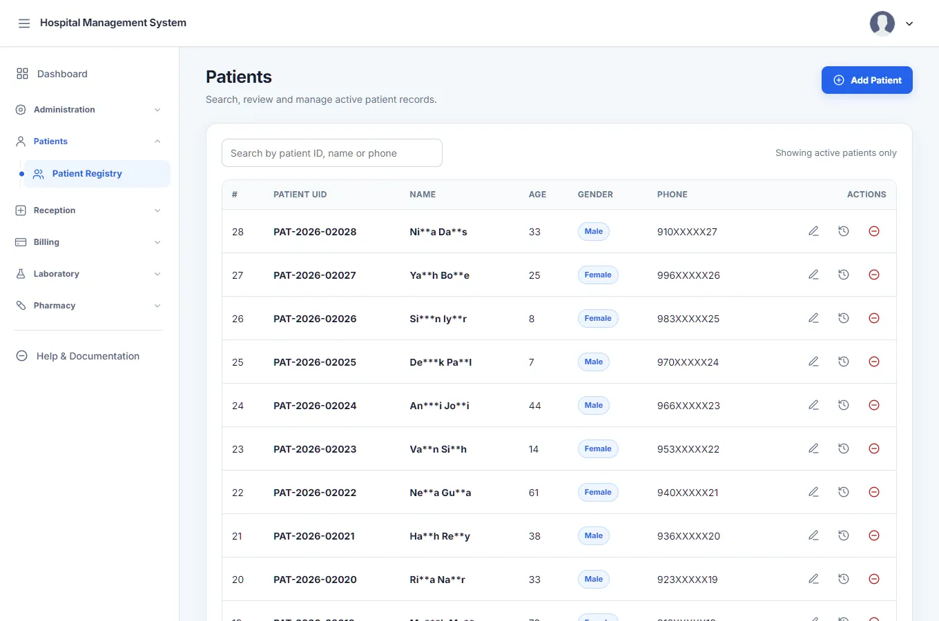The image size is (939, 621).
Task: Deactivate Ri**a Na**r red icon
Action: (x=874, y=579)
